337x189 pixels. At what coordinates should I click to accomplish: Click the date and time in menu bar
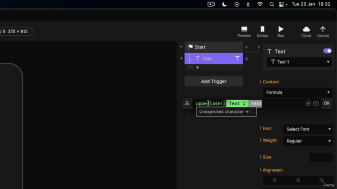coord(311,4)
